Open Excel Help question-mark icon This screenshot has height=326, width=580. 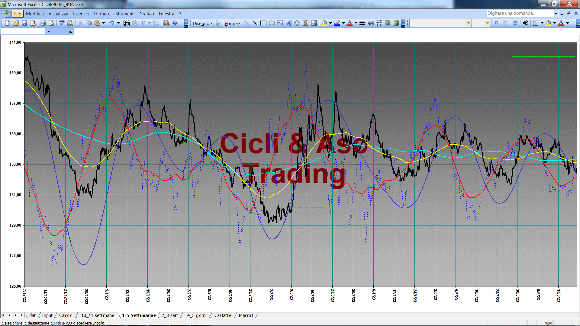pyautogui.click(x=175, y=23)
